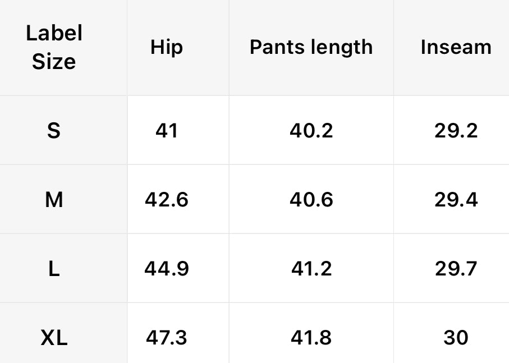Click inseam value 29.2 for size S
The width and height of the screenshot is (509, 363).
[x=456, y=131]
